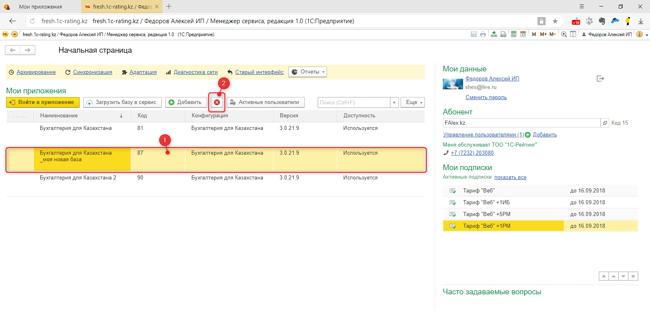
Task: Click the Сменить пароль link
Action: tap(486, 97)
